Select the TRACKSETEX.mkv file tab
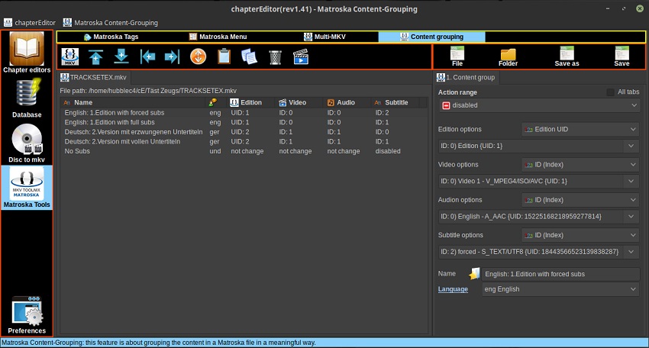This screenshot has height=348, width=649. pyautogui.click(x=94, y=77)
